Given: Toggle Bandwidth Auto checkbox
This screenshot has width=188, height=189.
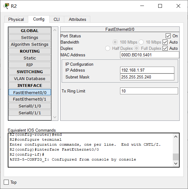Looking at the screenshot, I should click(165, 42).
